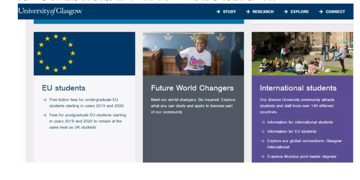Open Erasmus Mundus joint master degrees link
Screen dimensions: 360x180
301,156
